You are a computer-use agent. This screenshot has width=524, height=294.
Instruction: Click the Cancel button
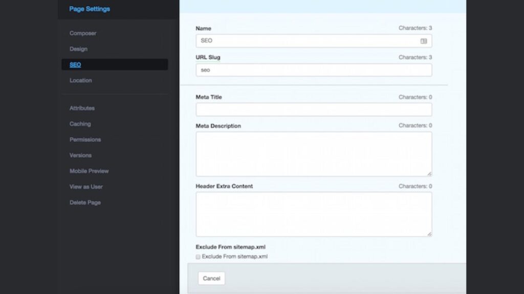click(211, 278)
